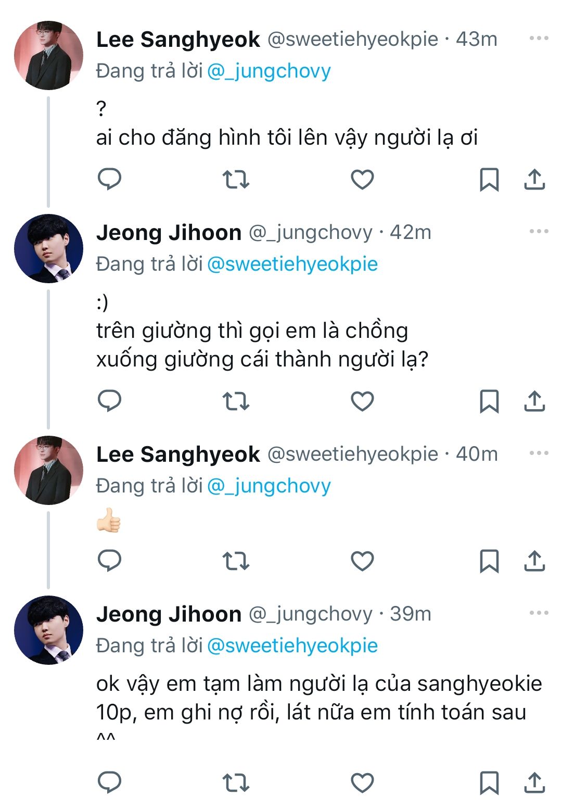Open Lee Sanghyeok's avatar on the first tweet

pyautogui.click(x=48, y=55)
